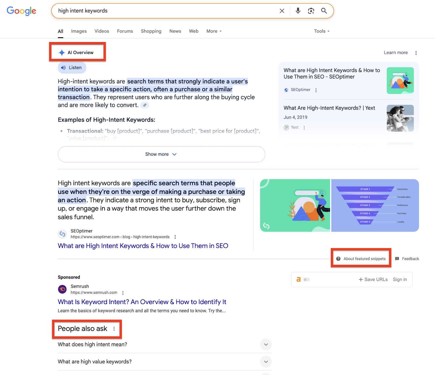The width and height of the screenshot is (435, 375).
Task: Open the Tools dropdown
Action: pos(322,31)
